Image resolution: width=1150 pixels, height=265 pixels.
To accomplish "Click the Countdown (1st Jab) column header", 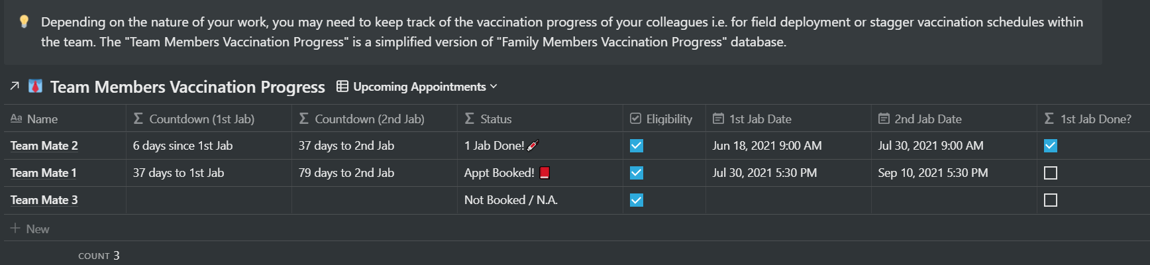I will point(209,119).
